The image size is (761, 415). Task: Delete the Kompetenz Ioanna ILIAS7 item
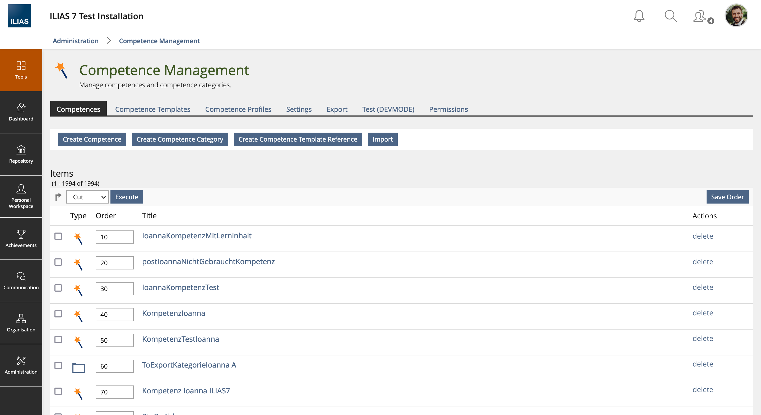click(x=703, y=390)
